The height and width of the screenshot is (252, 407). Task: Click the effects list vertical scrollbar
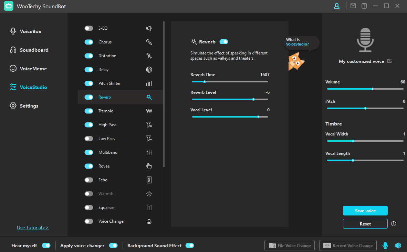point(164,94)
